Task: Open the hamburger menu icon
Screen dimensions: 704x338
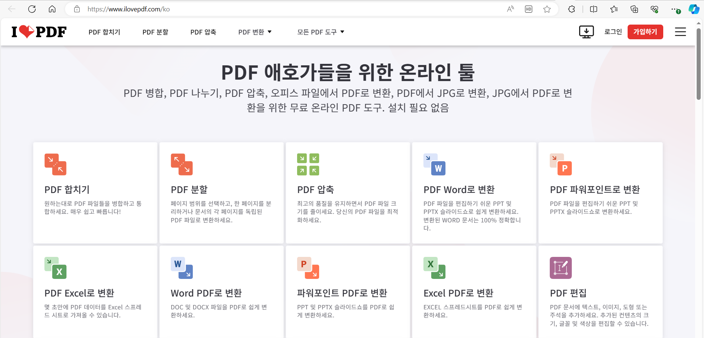Action: [680, 32]
